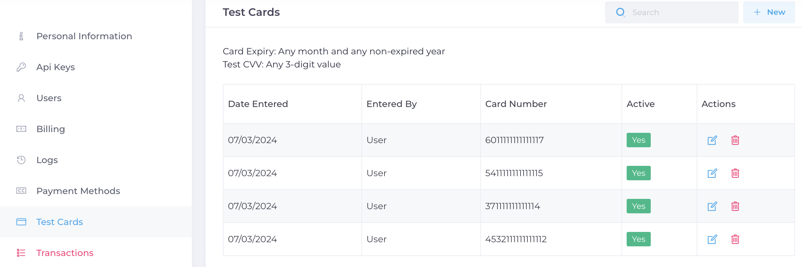Focus the Search input field
Screen dimensions: 802x267
coord(672,12)
